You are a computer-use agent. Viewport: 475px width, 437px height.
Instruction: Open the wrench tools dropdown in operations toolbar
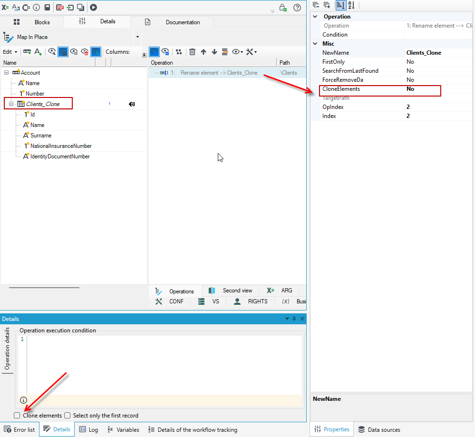(252, 52)
